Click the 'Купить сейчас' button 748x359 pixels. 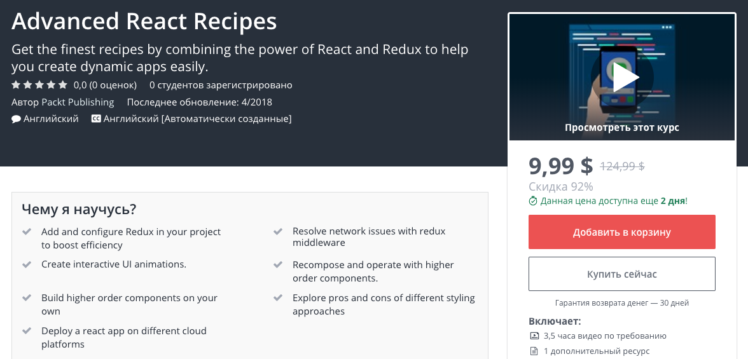(x=621, y=274)
